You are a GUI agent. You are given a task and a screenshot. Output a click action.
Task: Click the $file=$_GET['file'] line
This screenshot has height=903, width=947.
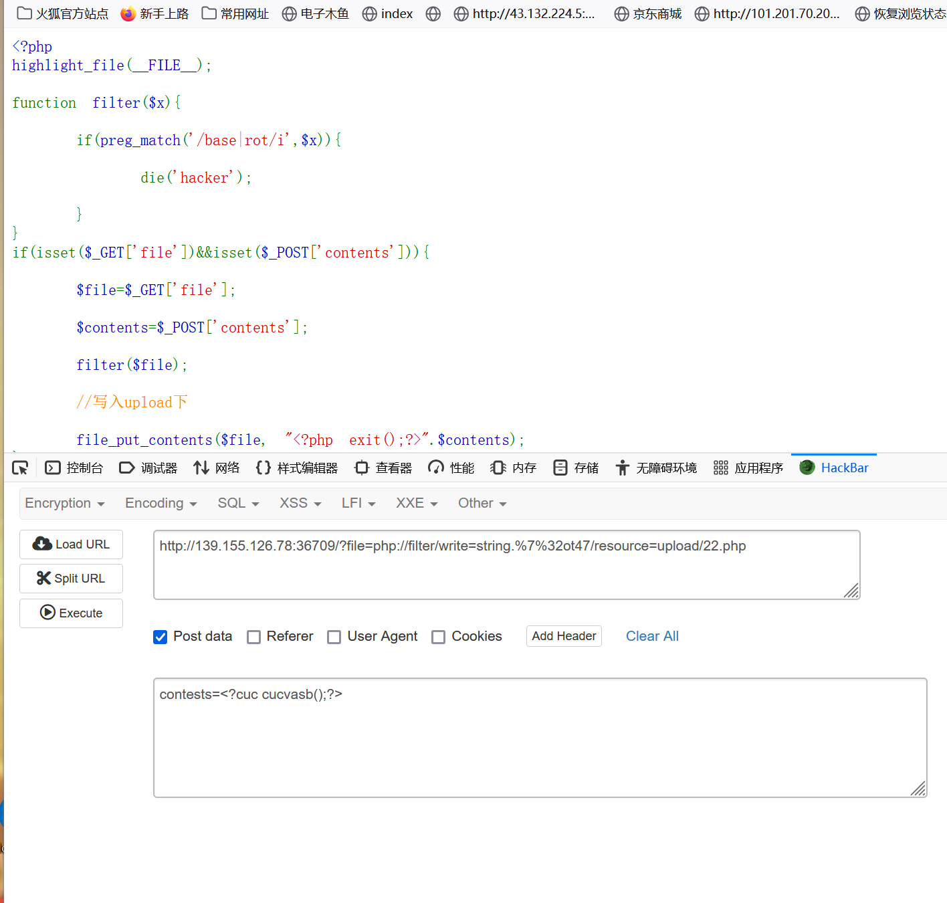(x=156, y=290)
